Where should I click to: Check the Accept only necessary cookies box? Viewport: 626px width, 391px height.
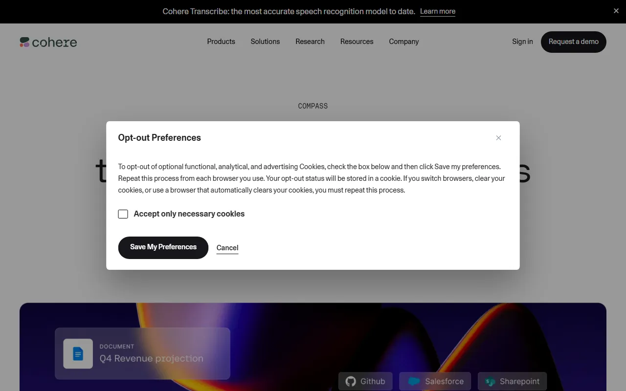click(123, 214)
